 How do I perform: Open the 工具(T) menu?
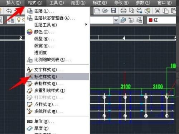[x=57, y=3]
